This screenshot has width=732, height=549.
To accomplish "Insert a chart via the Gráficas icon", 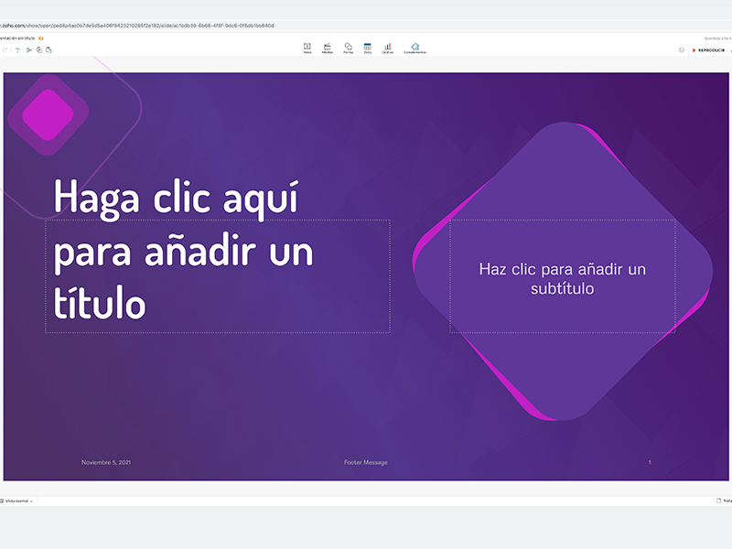I will click(x=387, y=48).
